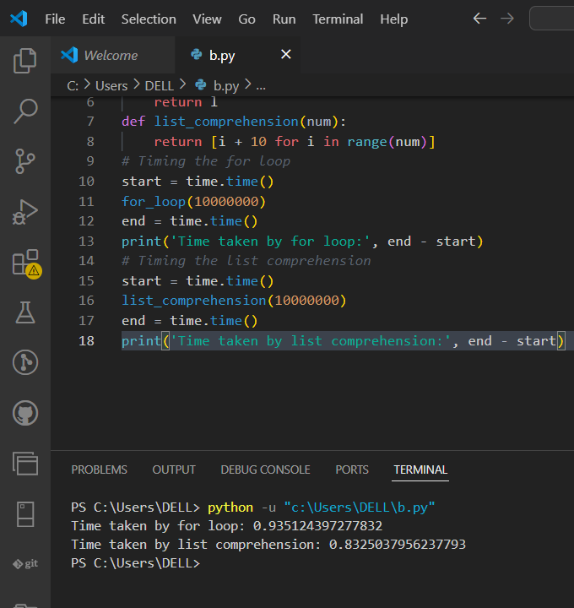The height and width of the screenshot is (608, 574).
Task: Open the Run menu
Action: point(284,19)
